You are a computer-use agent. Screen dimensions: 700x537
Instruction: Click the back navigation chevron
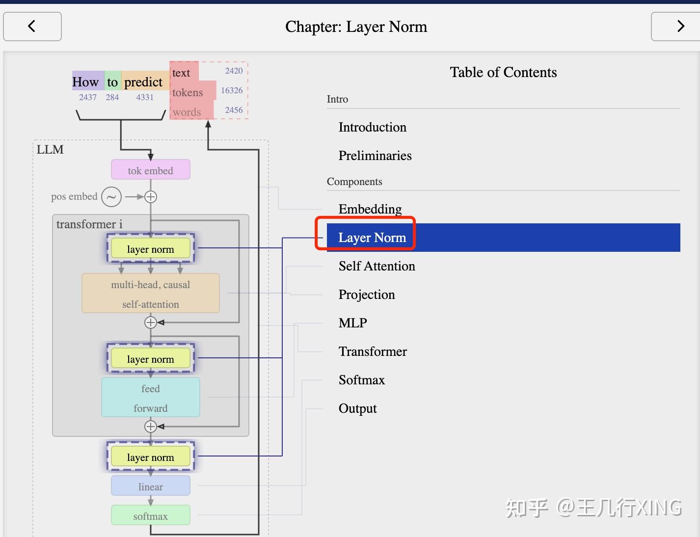point(32,27)
